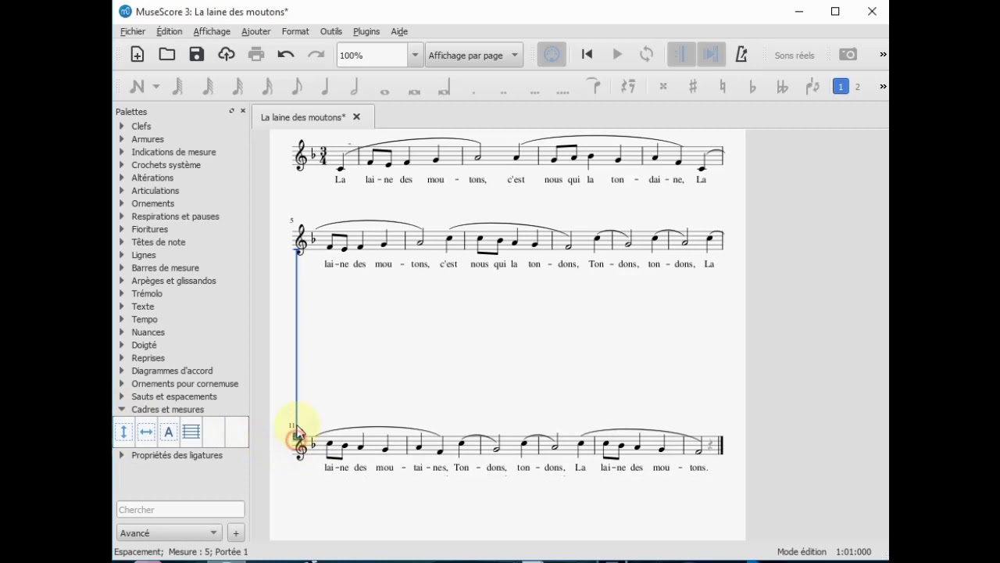Open the Affichage menu
The image size is (1000, 563).
click(x=212, y=31)
